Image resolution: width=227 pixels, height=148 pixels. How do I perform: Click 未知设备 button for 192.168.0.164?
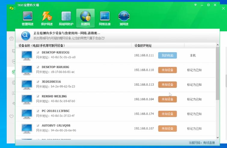point(167,99)
